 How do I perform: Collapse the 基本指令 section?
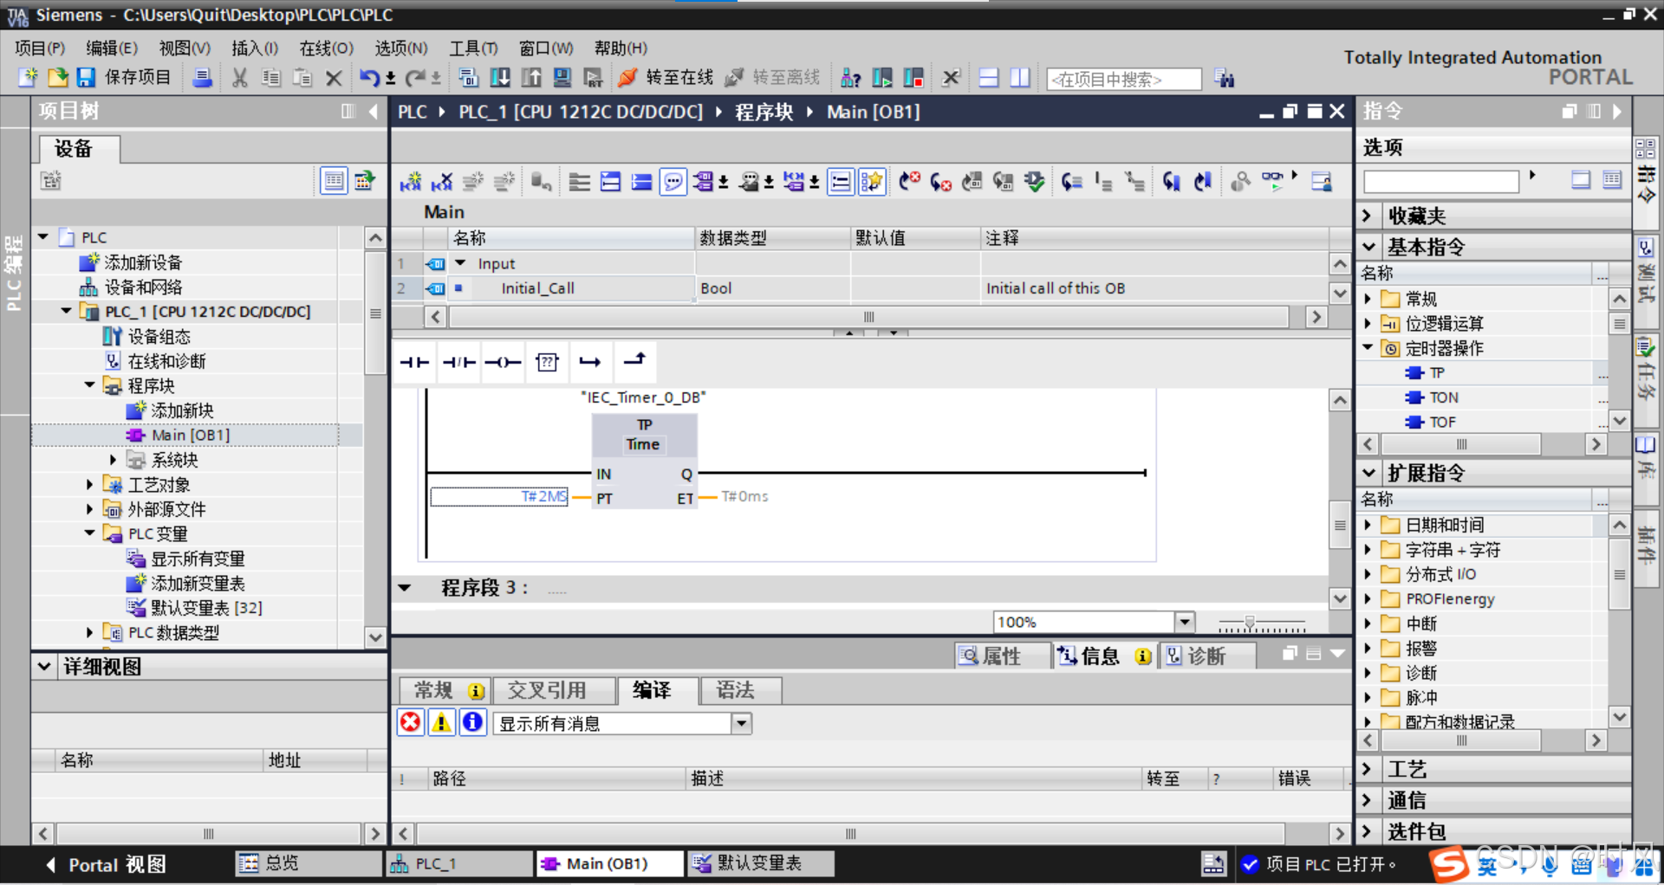point(1368,247)
